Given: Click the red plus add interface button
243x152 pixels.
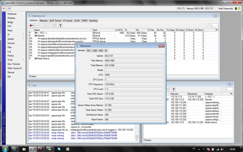Looking at the screenshot, I should (31, 26).
